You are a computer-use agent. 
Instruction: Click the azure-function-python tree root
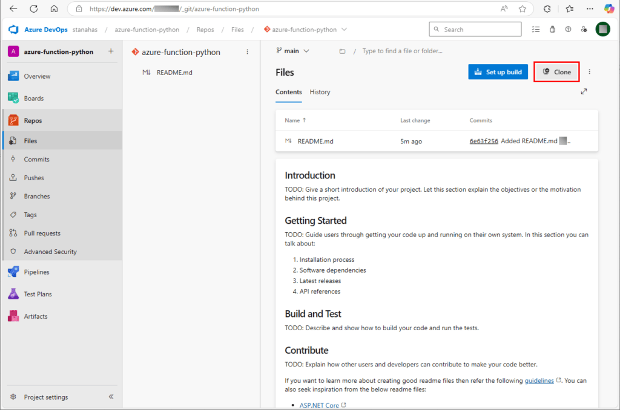pos(180,52)
